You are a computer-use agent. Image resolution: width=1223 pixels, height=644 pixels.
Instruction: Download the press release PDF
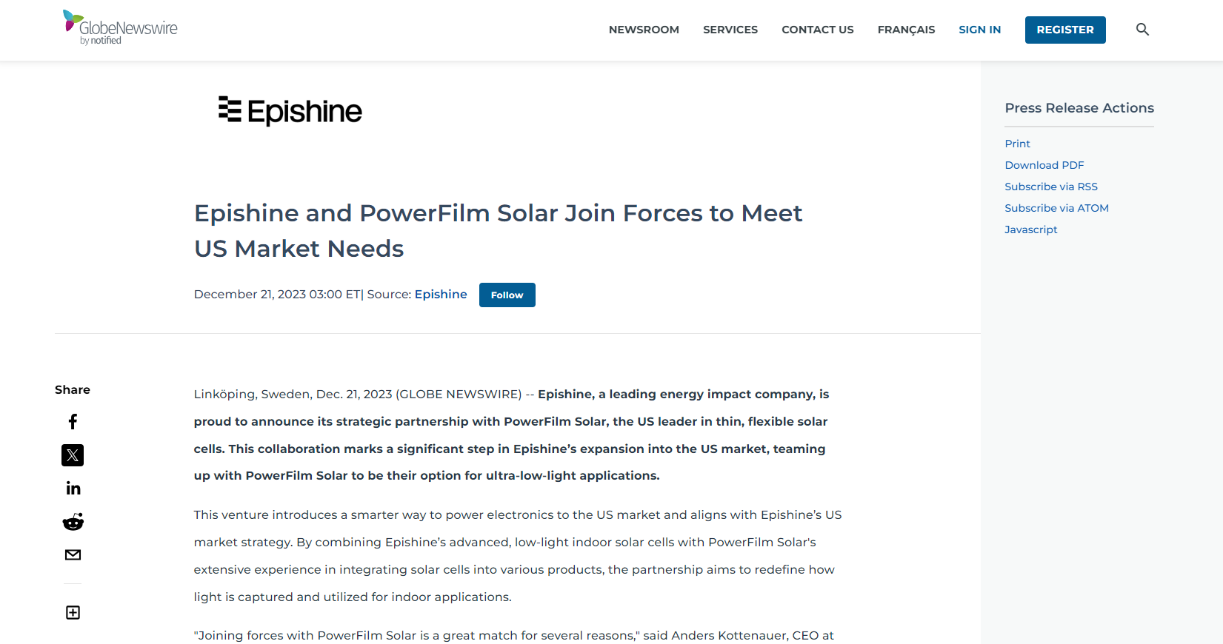(1044, 165)
